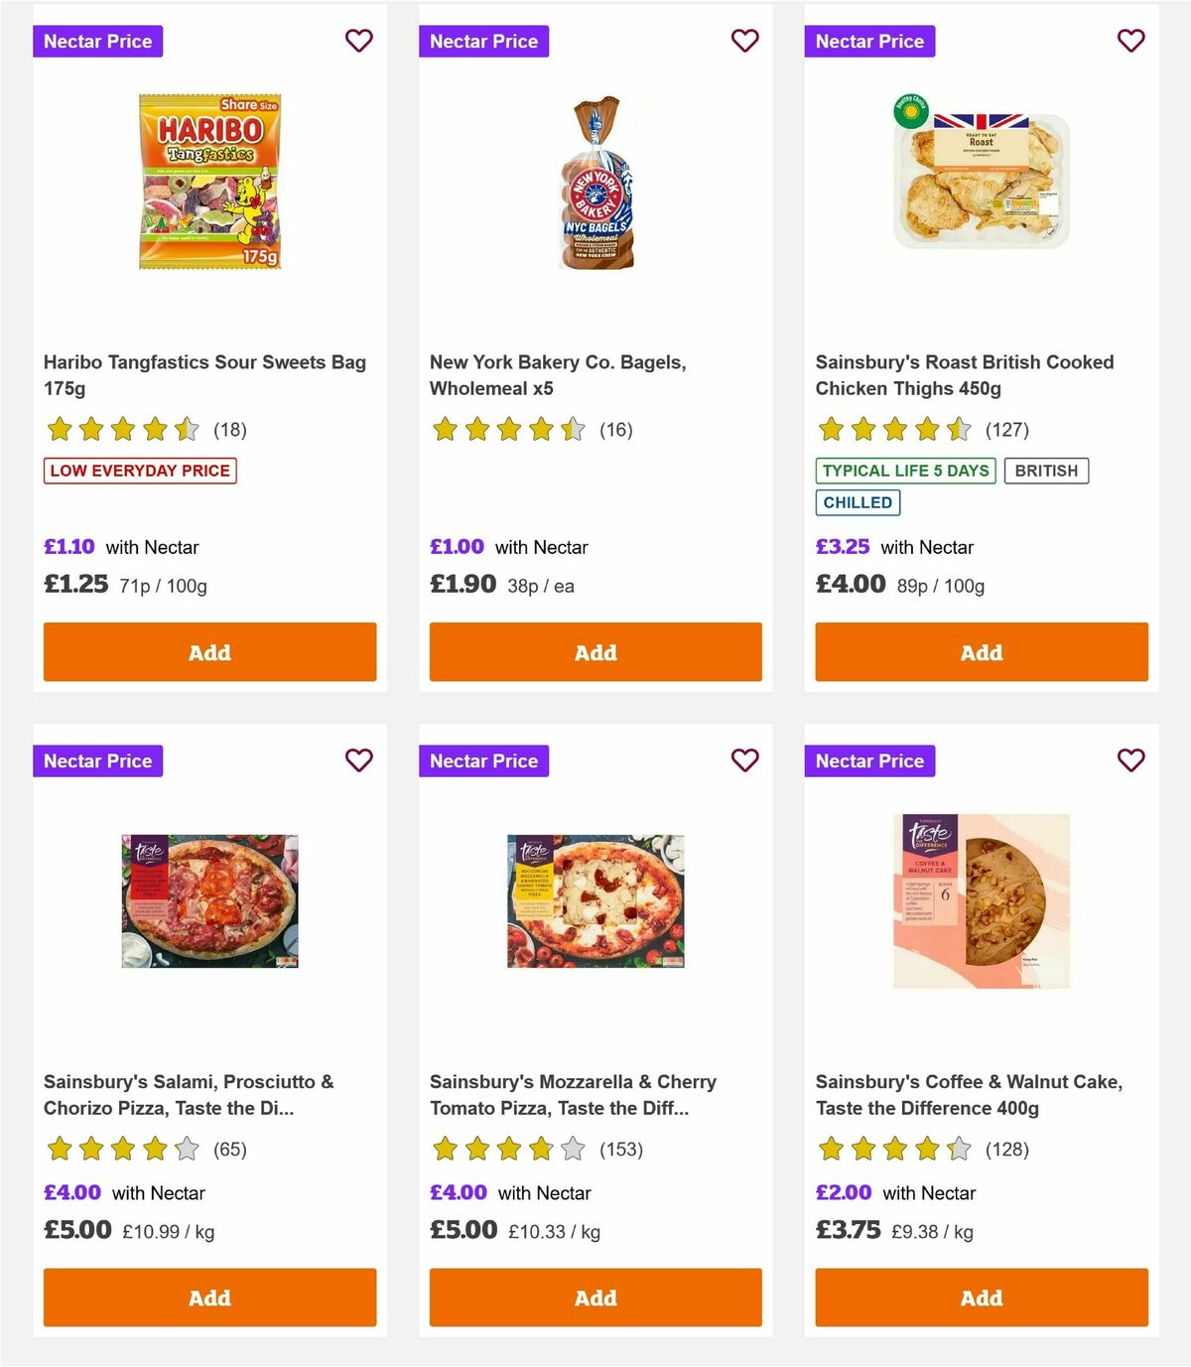Click the Nectar Price badge on the cake

coord(869,760)
